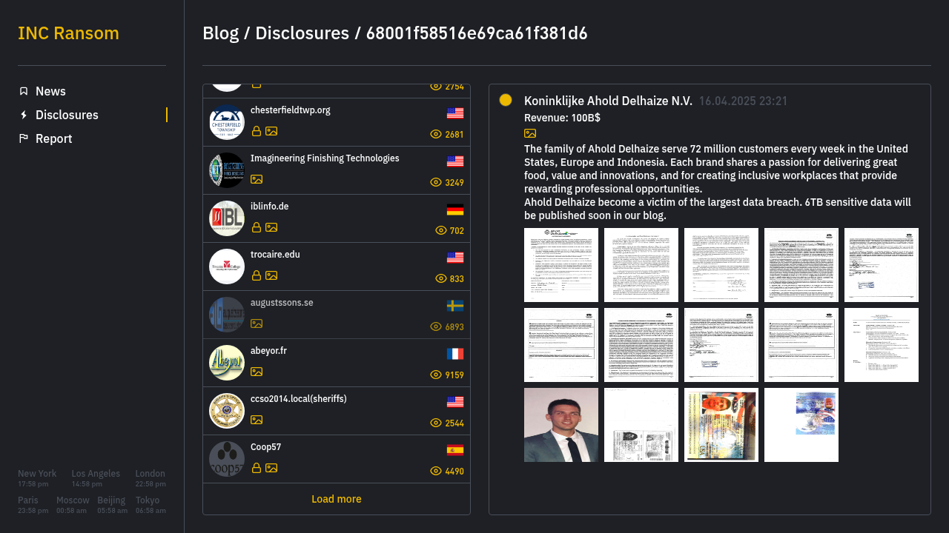The height and width of the screenshot is (533, 949).
Task: Click the date 16.04.2025 23:21
Action: 743,101
